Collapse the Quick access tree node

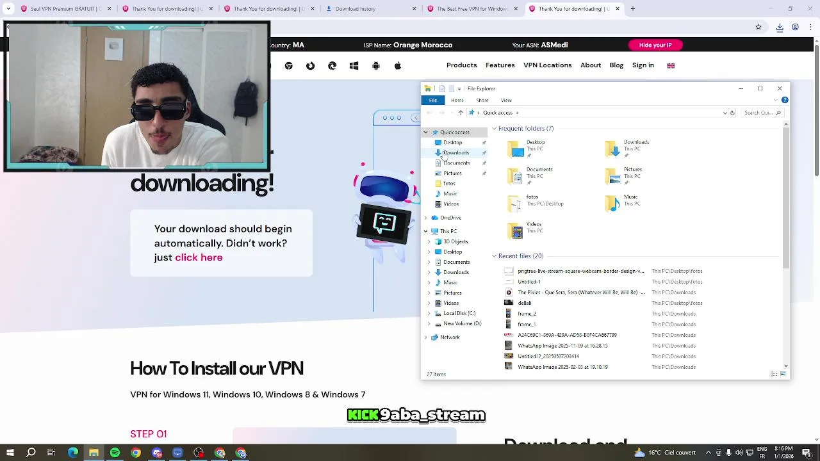pos(425,132)
